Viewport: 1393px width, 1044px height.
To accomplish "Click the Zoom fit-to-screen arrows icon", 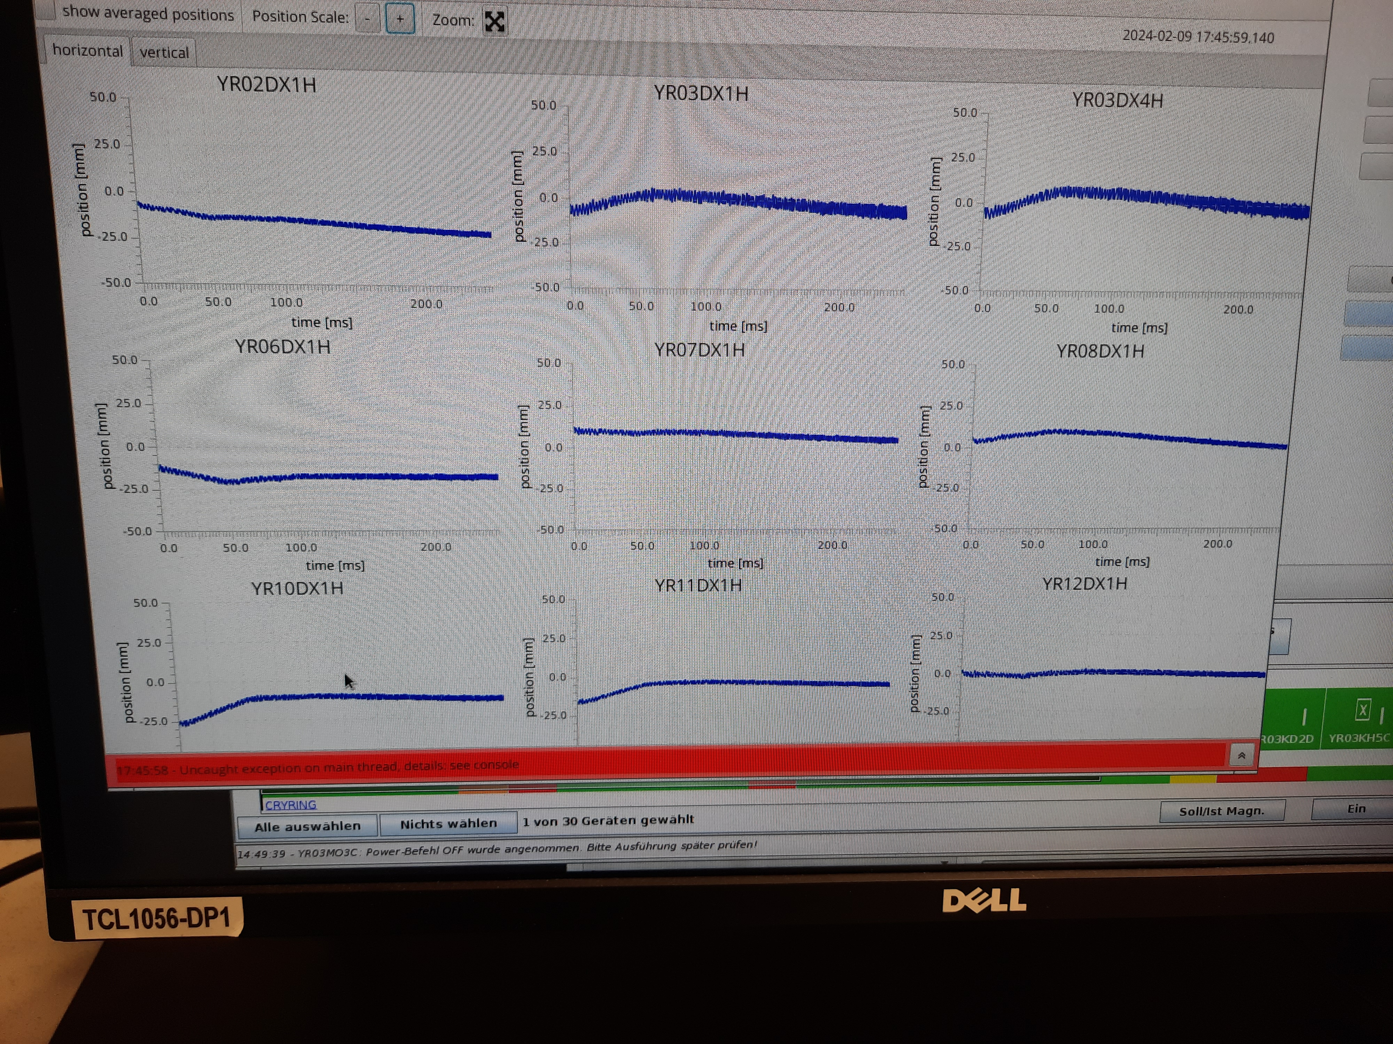I will pyautogui.click(x=495, y=22).
